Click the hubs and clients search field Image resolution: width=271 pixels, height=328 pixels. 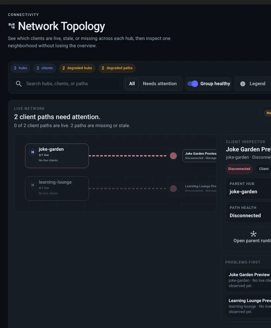pyautogui.click(x=66, y=83)
